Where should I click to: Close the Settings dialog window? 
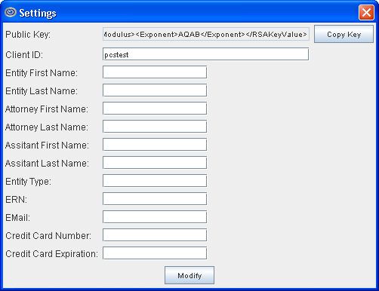366,12
